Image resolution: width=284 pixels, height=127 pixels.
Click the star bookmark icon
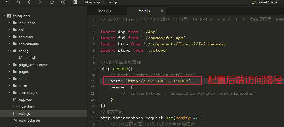coord(52,2)
